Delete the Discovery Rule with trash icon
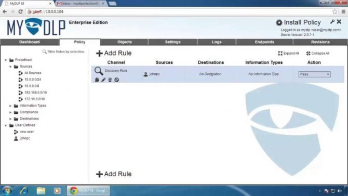348x196 pixels. [110, 80]
